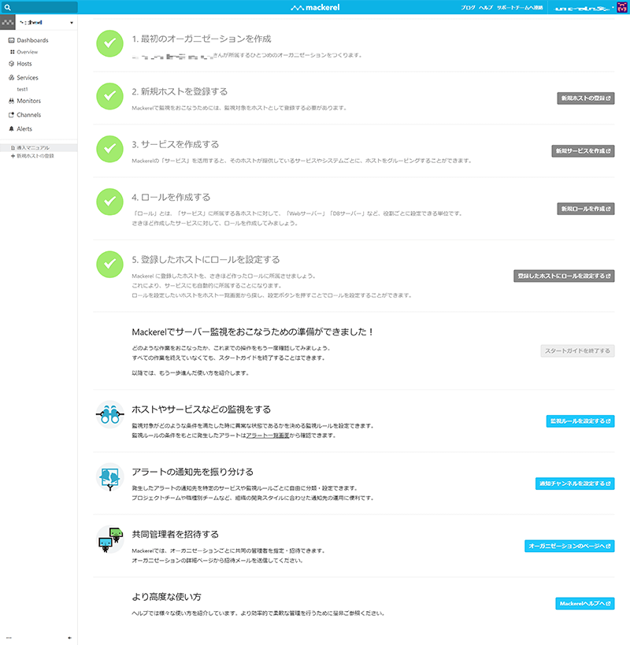Open Monitors in the sidebar
The image size is (630, 645).
coord(28,101)
